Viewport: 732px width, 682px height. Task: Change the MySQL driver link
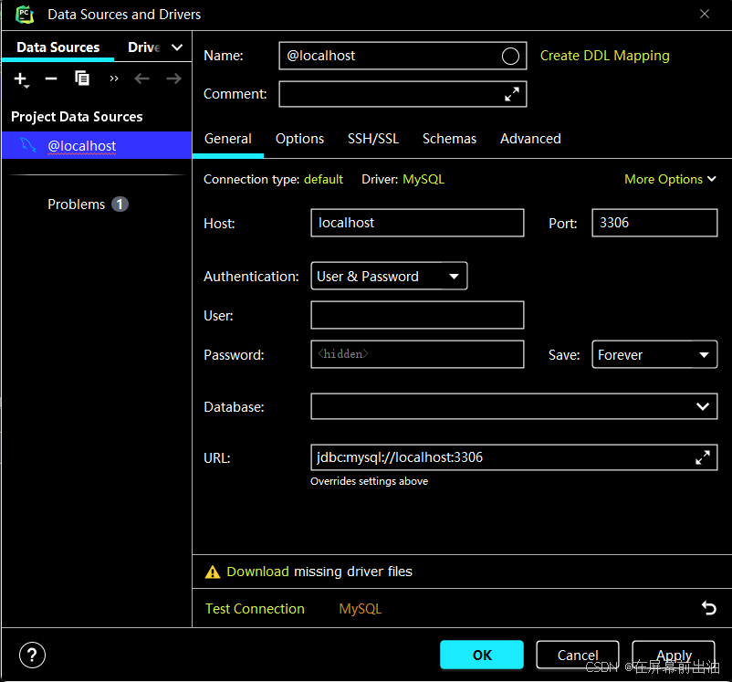pos(424,179)
